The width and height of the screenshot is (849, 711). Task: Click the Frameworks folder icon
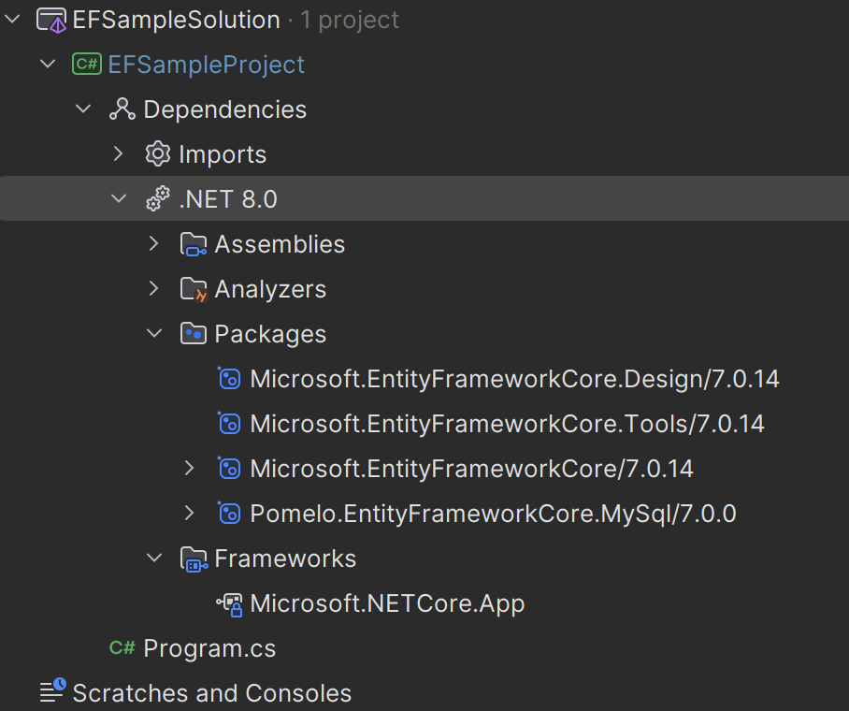[194, 559]
